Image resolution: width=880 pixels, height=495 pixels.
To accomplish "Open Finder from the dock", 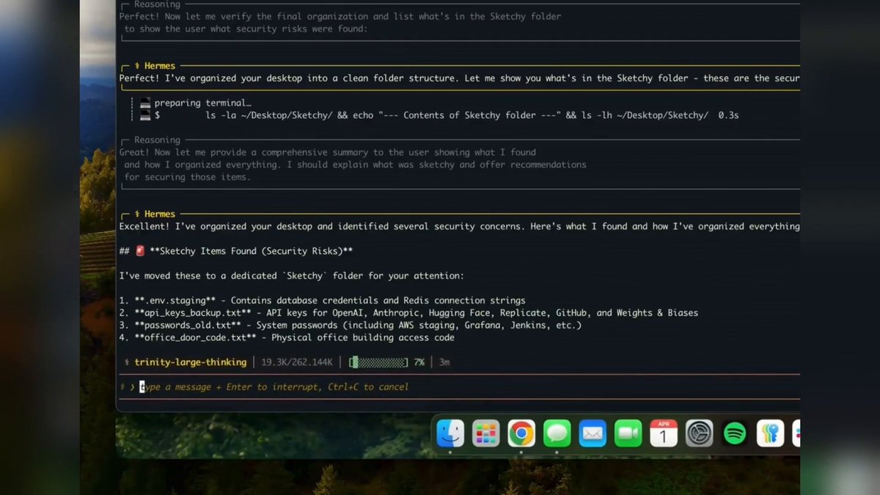I will tap(450, 433).
